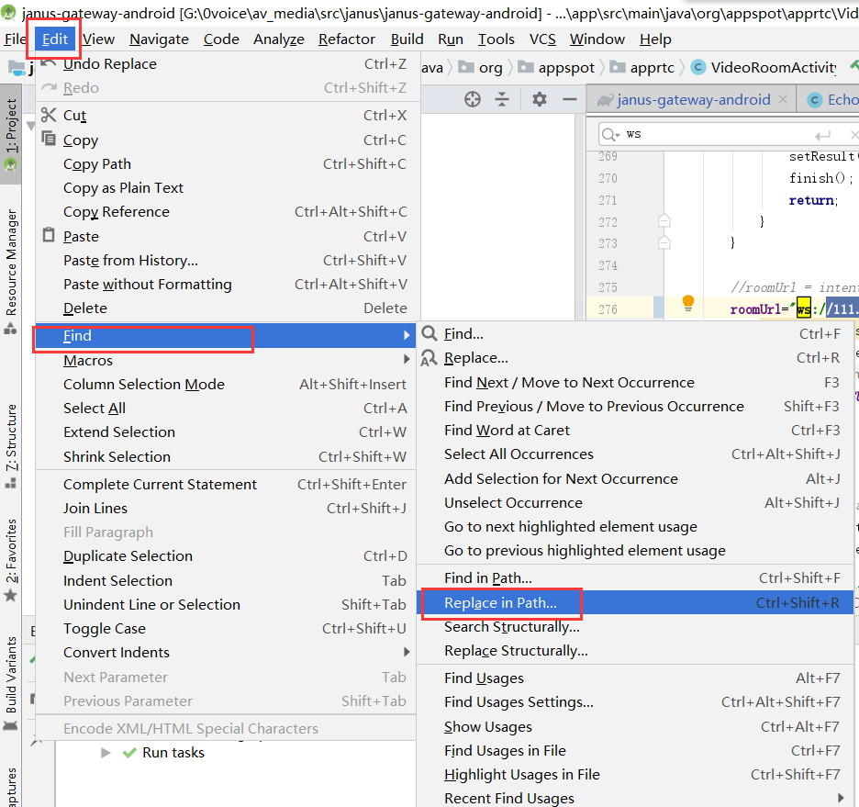Click the locate target crosshair icon

coord(473,99)
